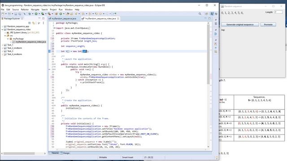Collapse the src folder

click(5, 36)
